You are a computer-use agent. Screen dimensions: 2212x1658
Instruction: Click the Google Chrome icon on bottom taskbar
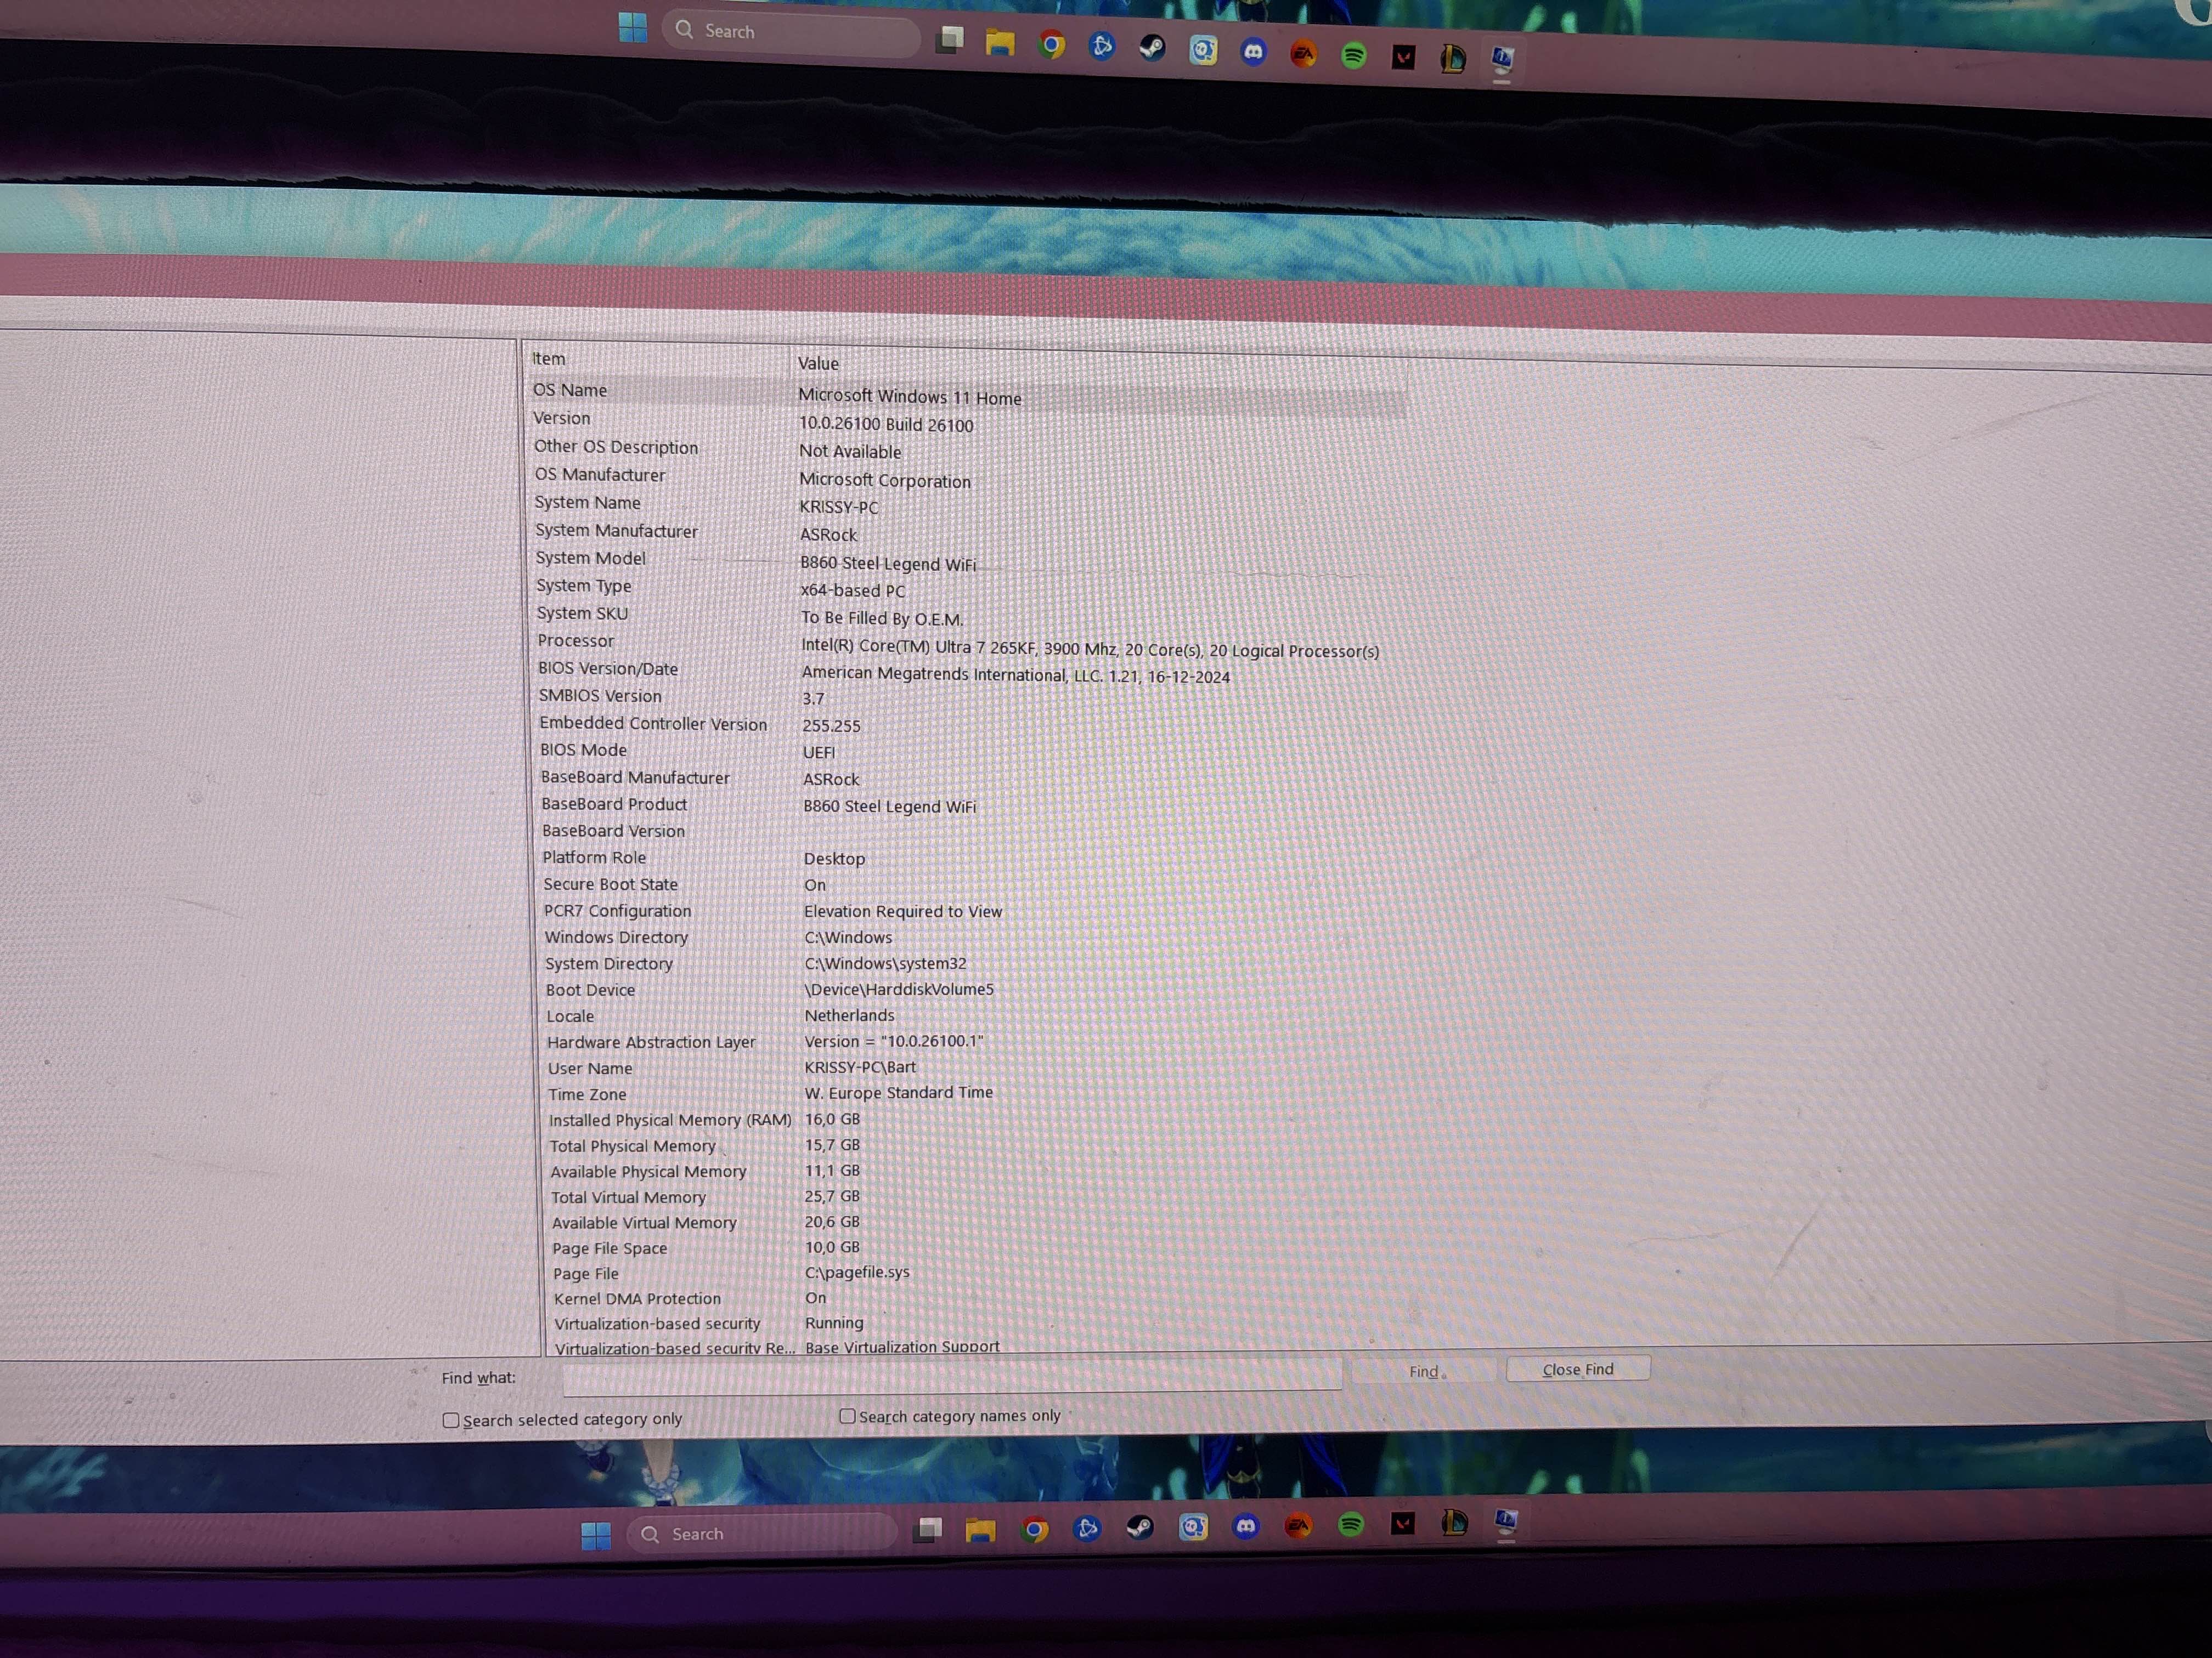[1035, 1529]
